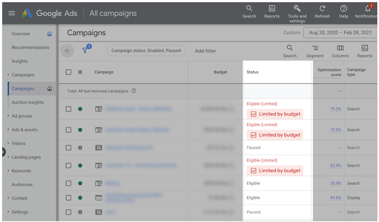Open the hamburger main menu

click(x=12, y=13)
